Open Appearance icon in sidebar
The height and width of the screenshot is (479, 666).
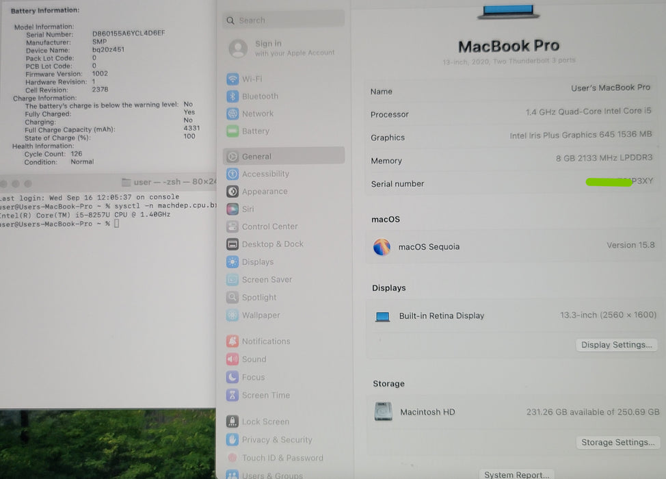tap(232, 192)
